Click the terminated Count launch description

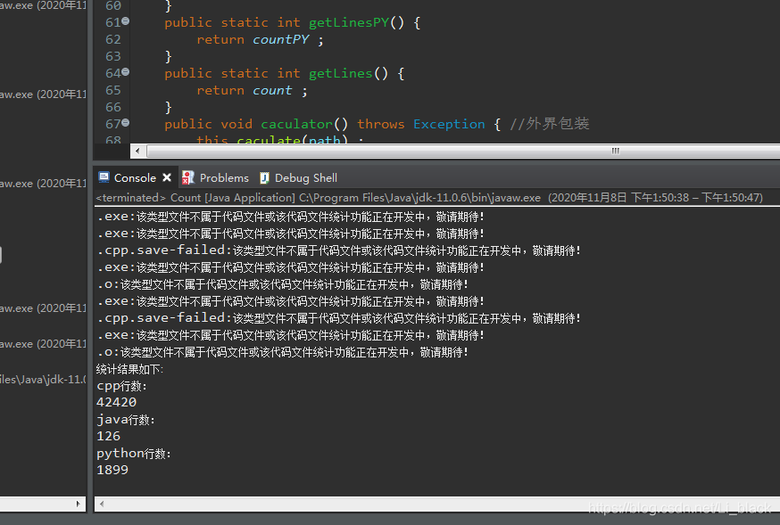pyautogui.click(x=429, y=198)
